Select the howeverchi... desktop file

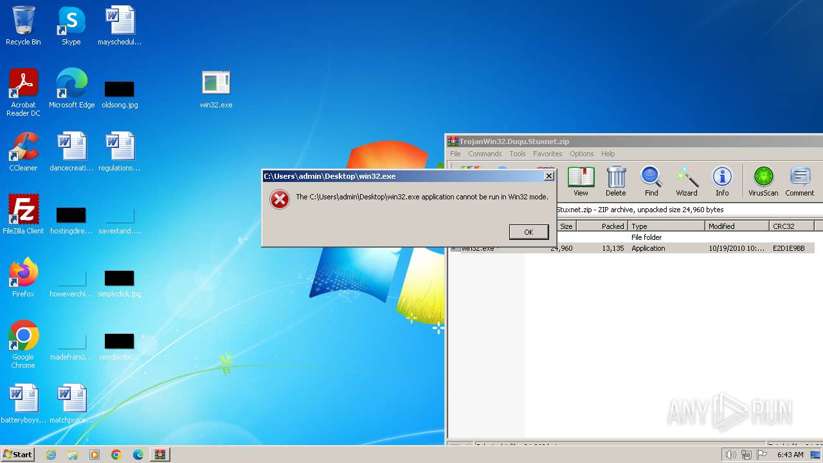71,283
